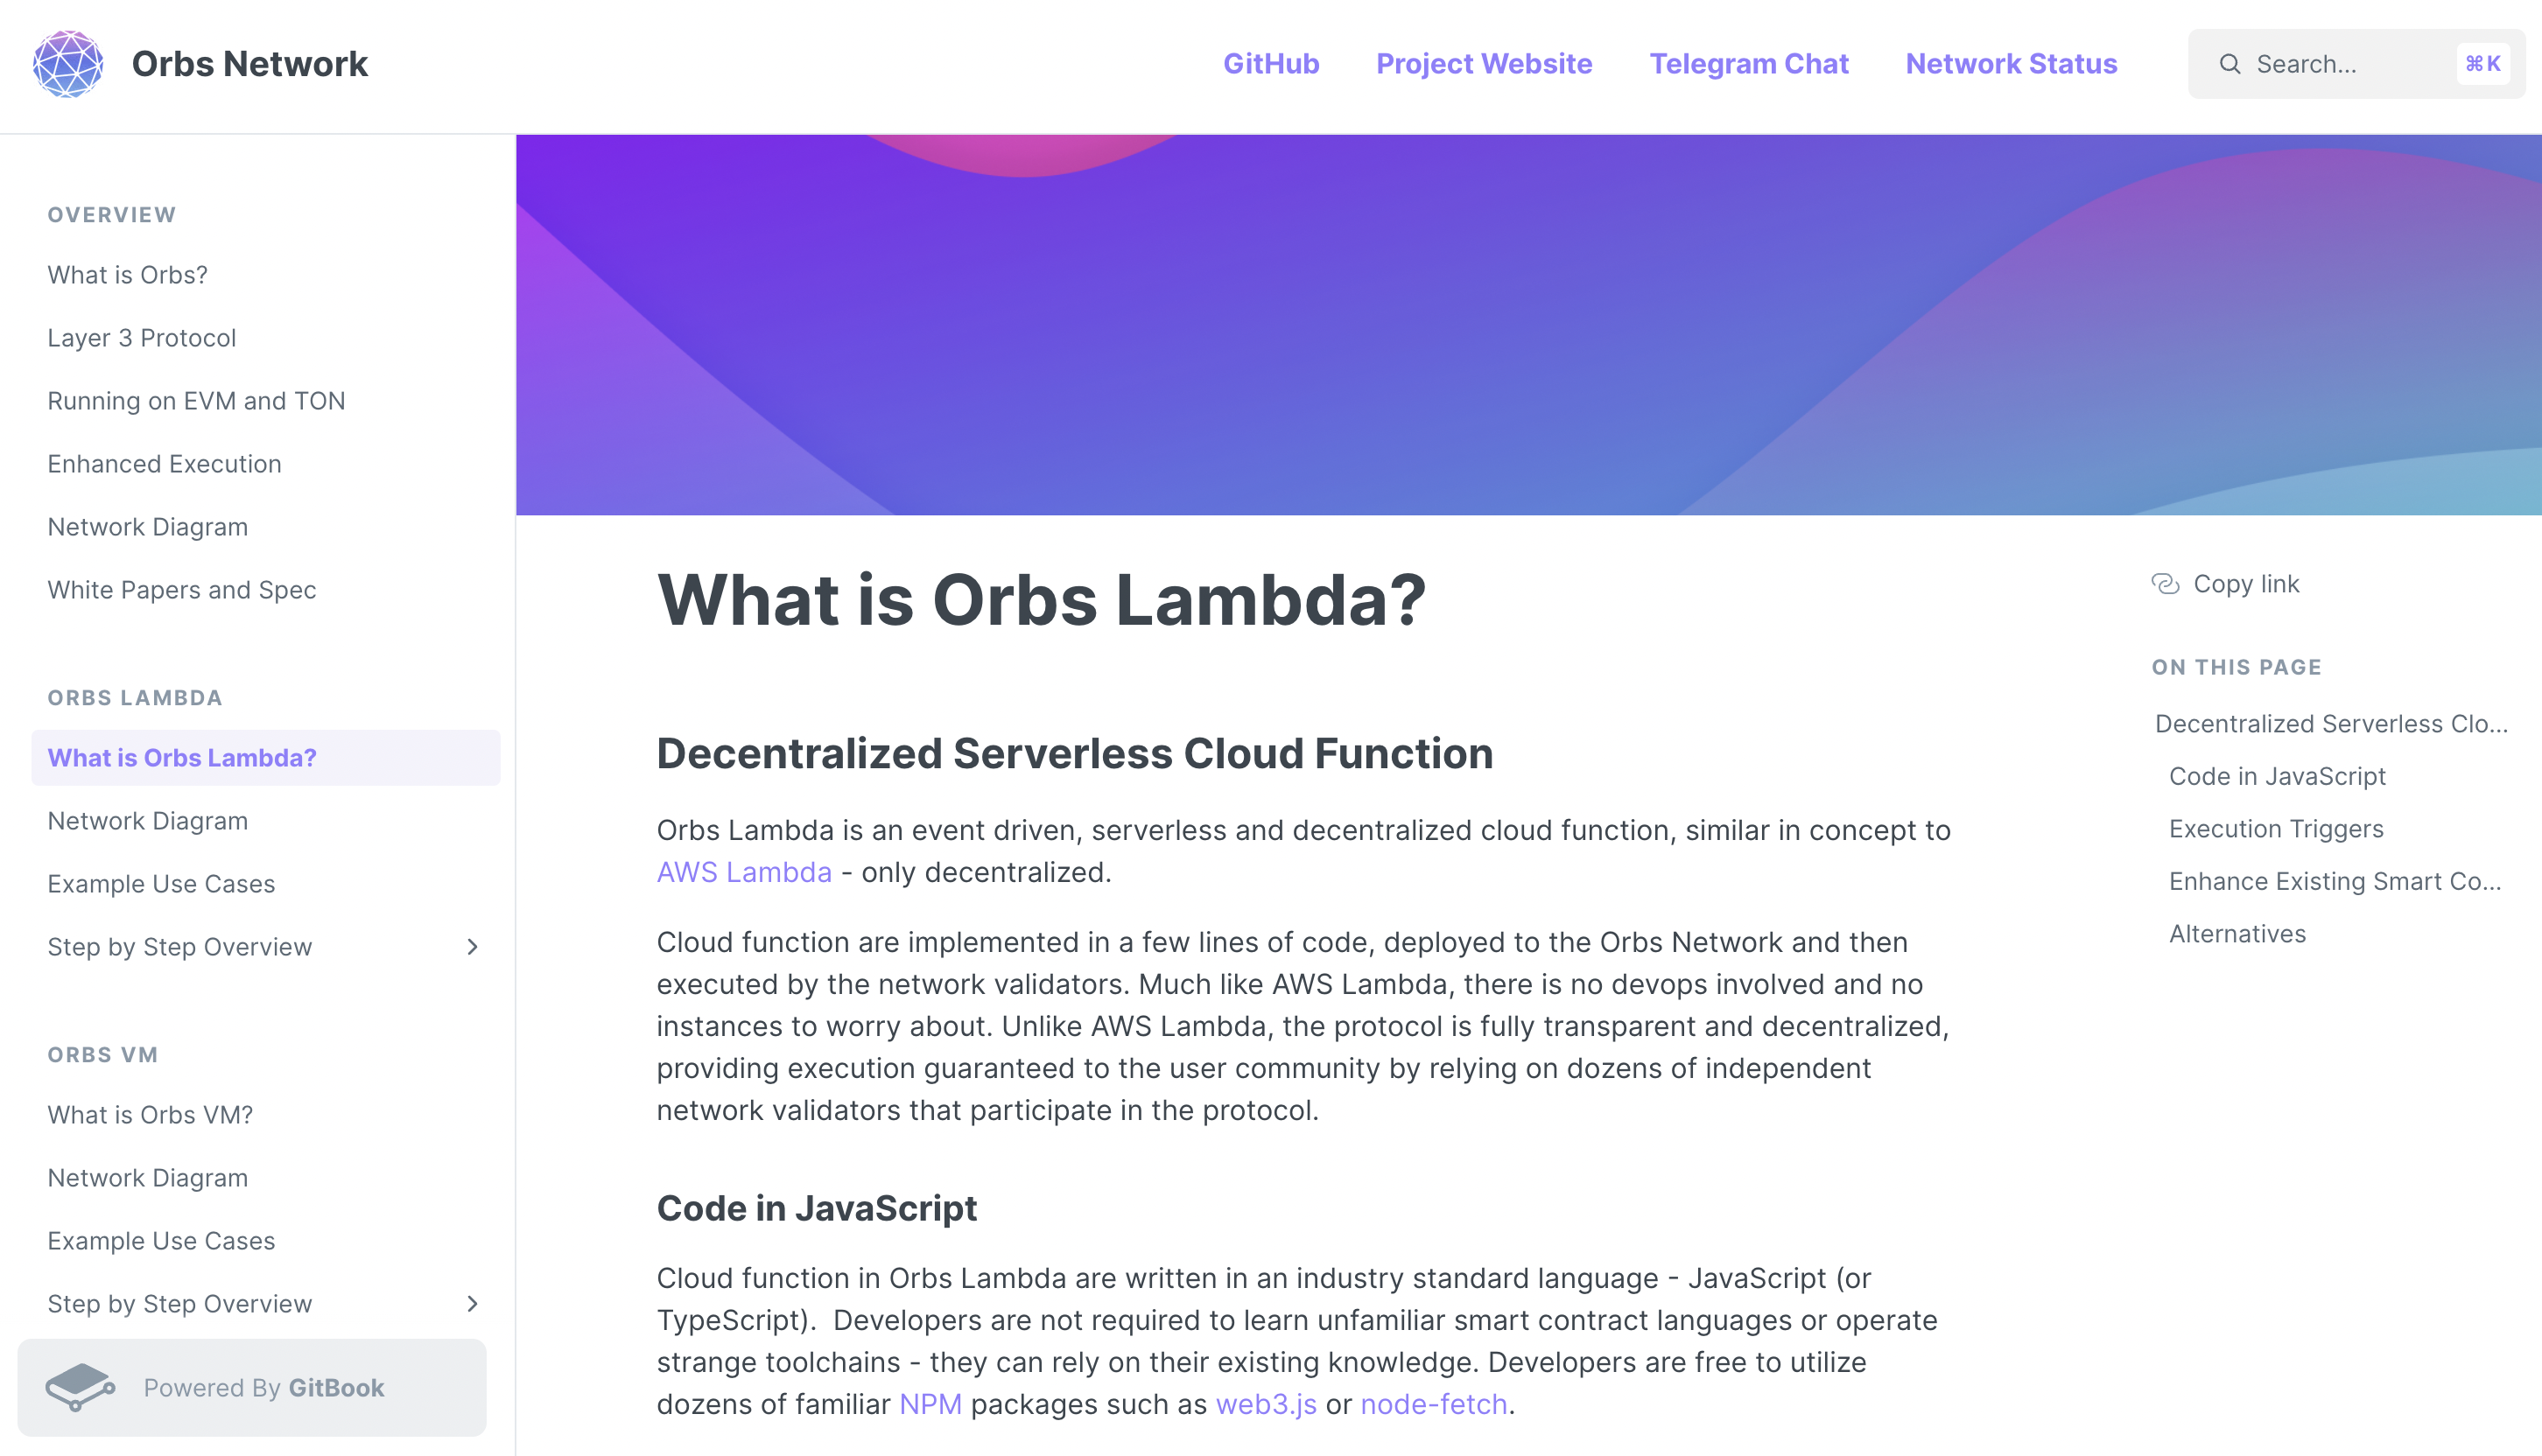Click the node-fetch link
The width and height of the screenshot is (2542, 1456).
pos(1433,1403)
